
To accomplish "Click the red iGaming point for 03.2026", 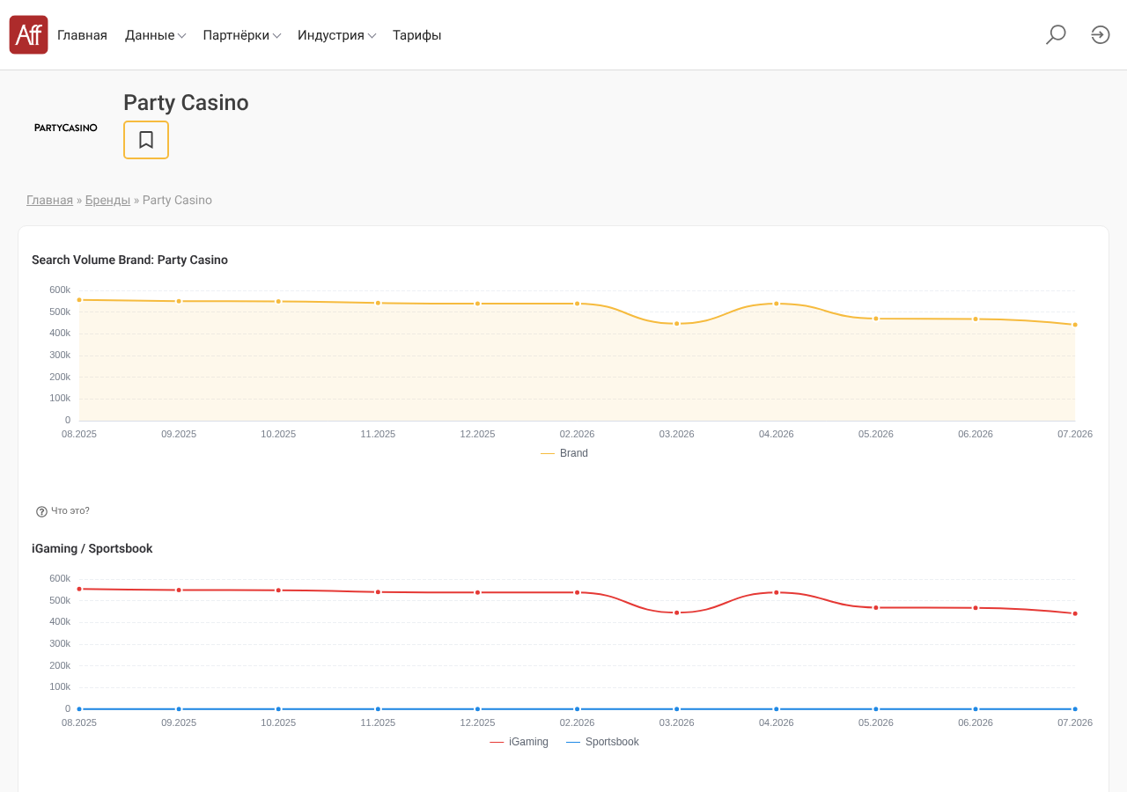I will pos(677,612).
